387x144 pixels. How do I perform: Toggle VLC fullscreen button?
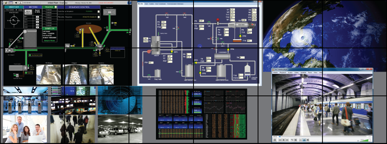click(292, 140)
